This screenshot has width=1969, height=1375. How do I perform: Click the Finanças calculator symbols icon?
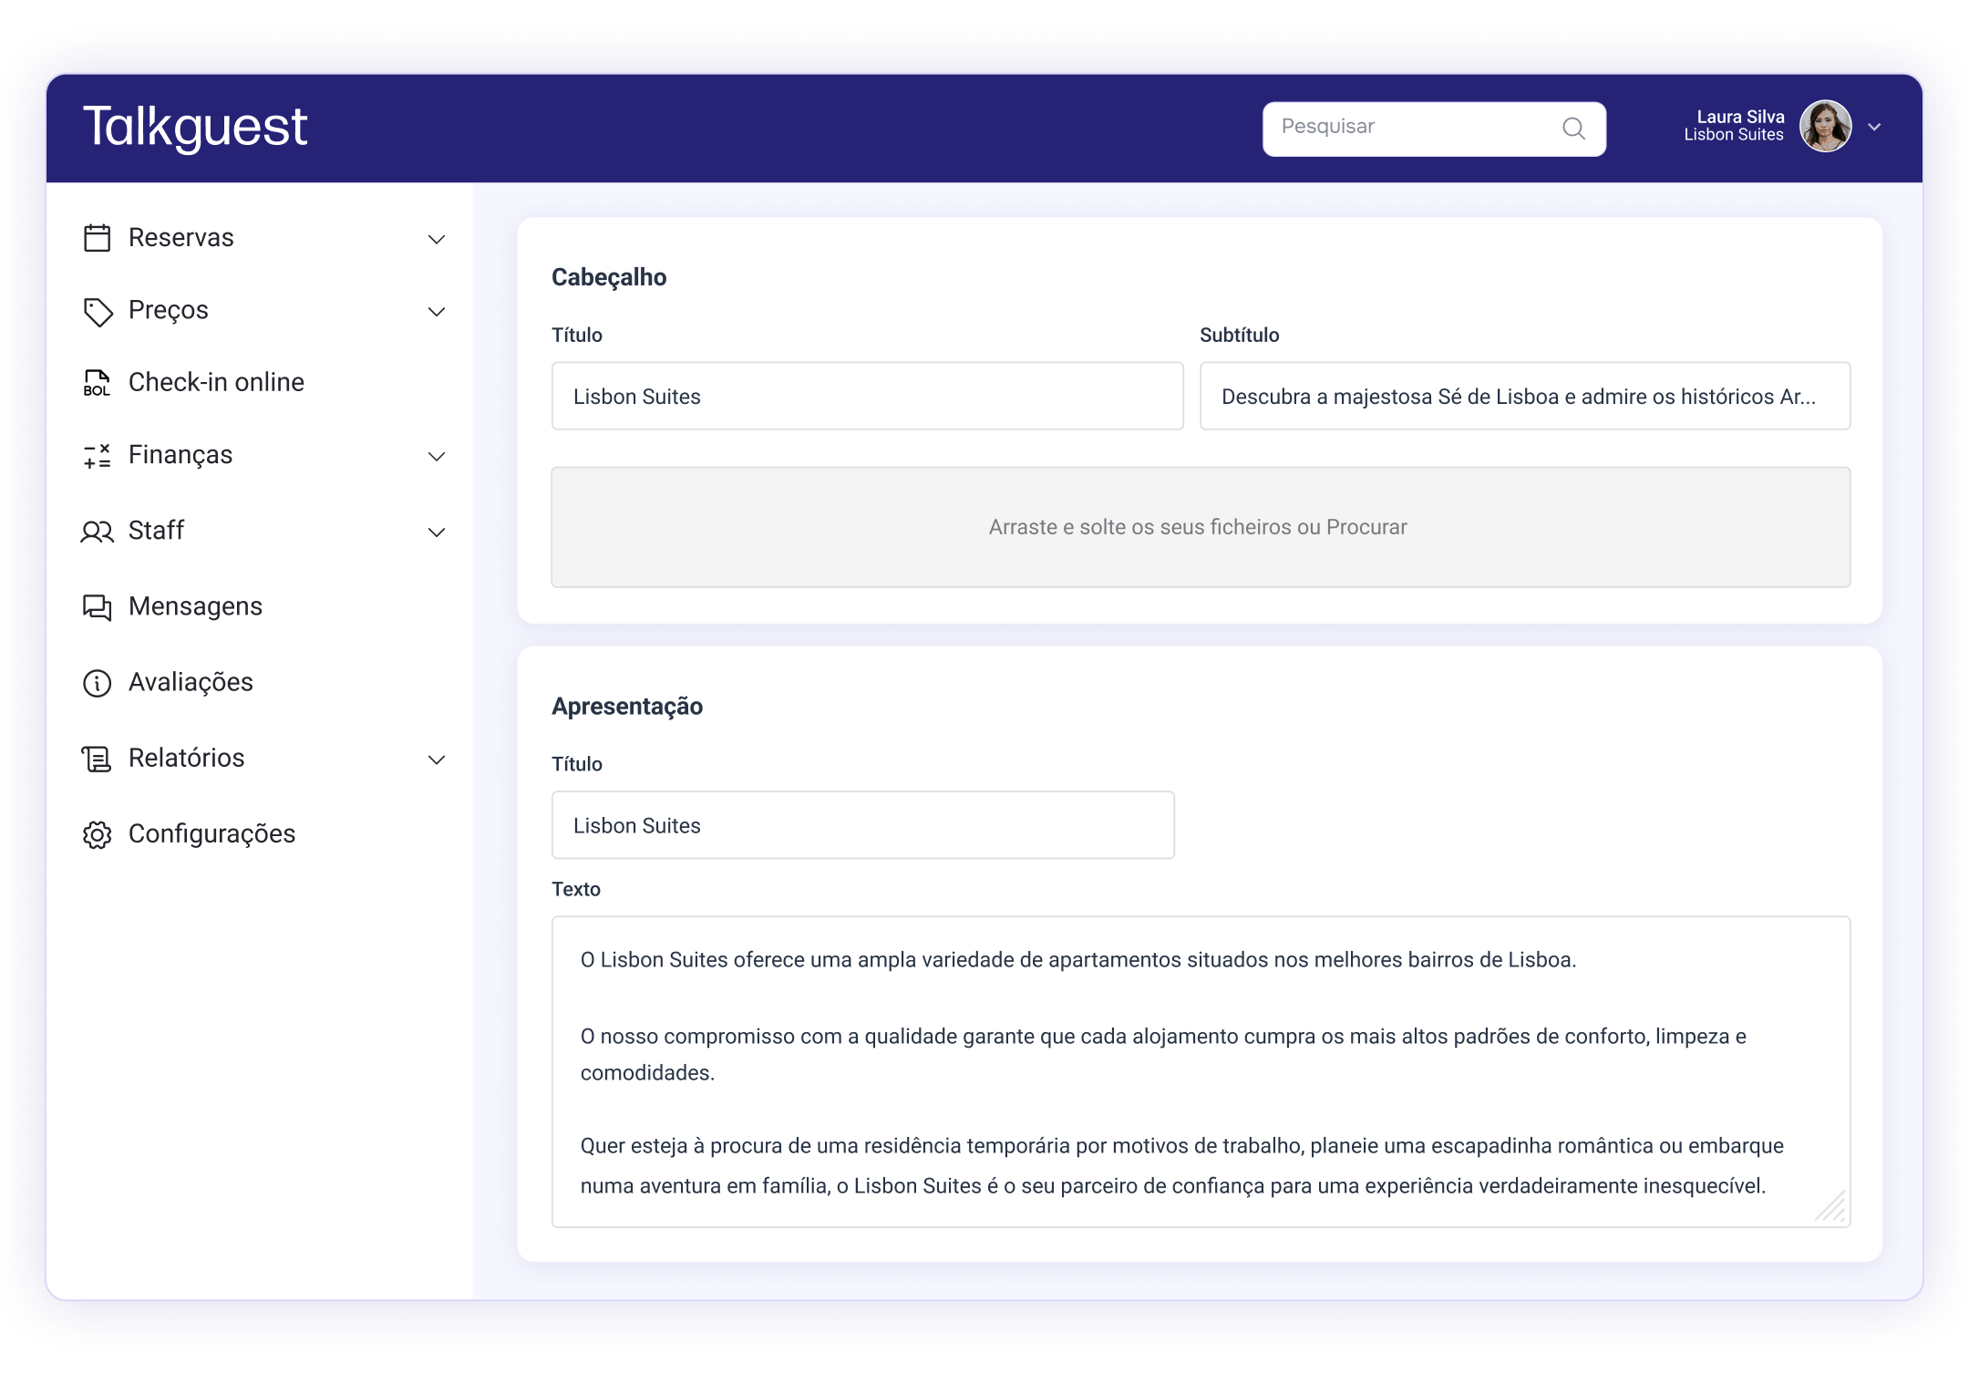[x=97, y=456]
